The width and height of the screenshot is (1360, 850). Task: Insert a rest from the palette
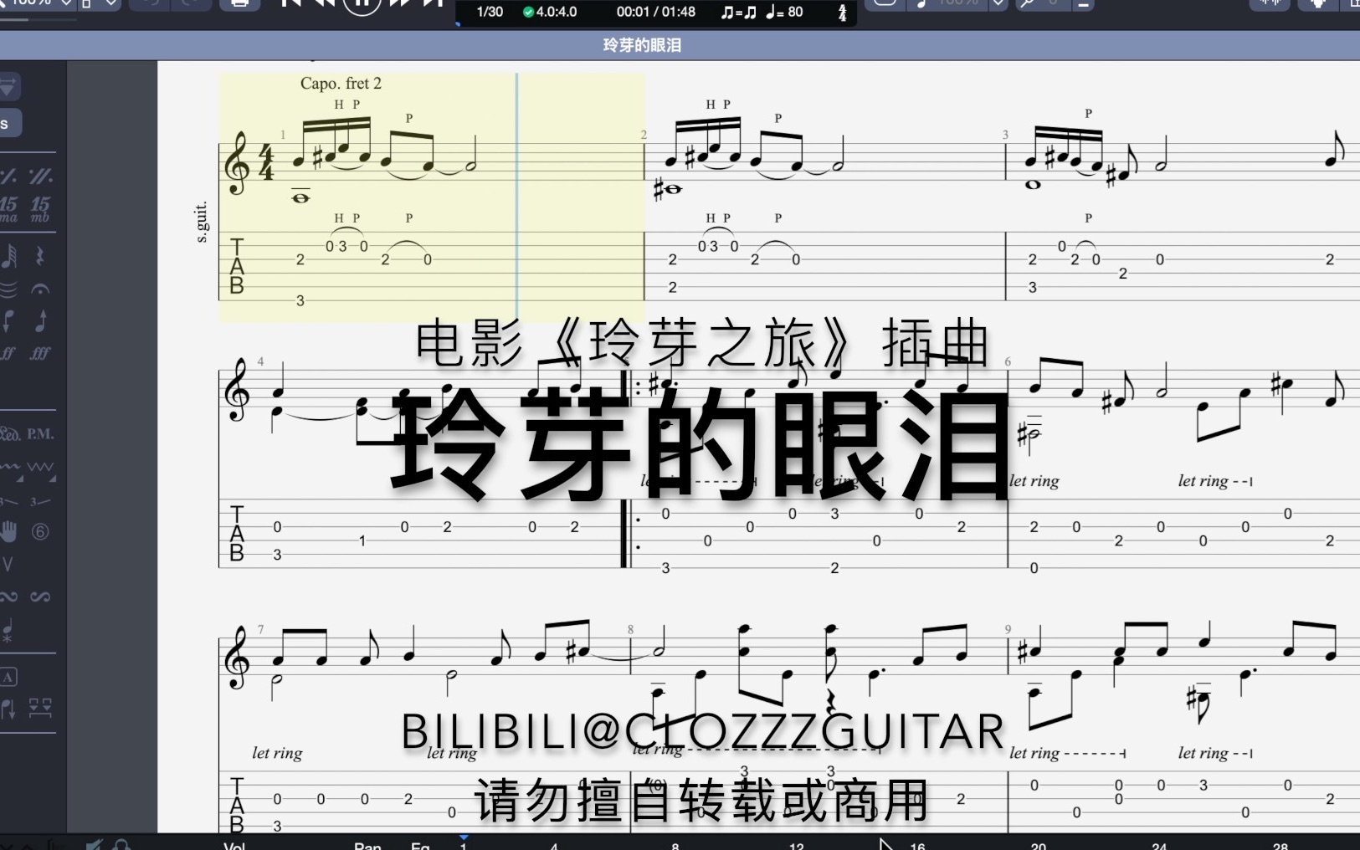39,255
